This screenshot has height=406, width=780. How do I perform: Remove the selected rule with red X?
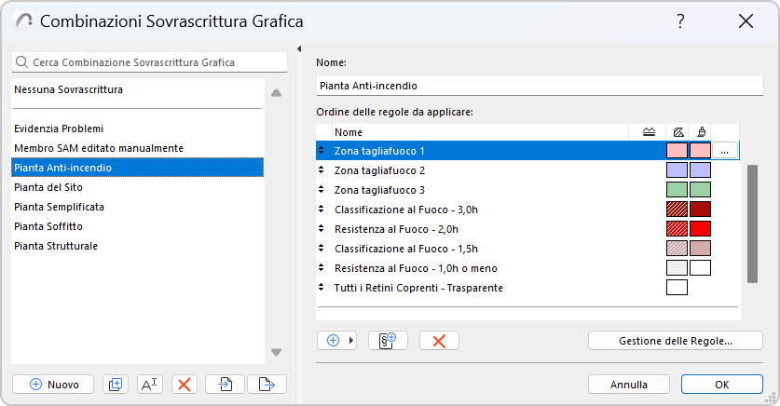tap(439, 341)
